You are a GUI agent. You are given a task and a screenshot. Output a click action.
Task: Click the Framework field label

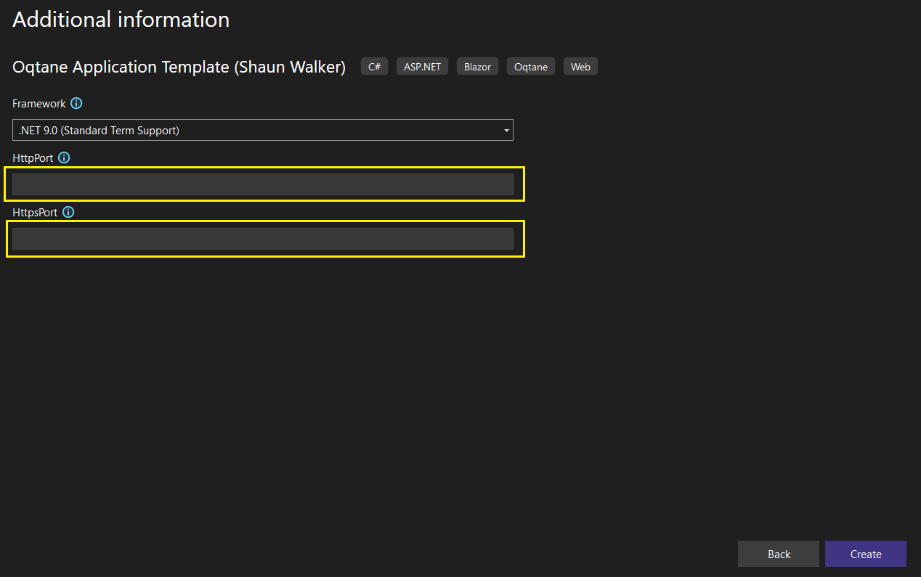38,104
